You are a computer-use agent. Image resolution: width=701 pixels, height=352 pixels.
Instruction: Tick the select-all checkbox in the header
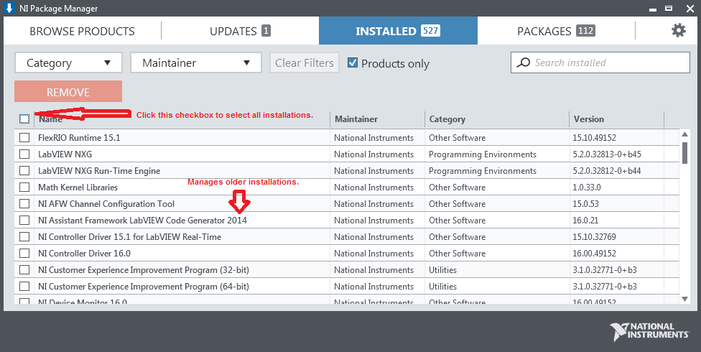[x=24, y=119]
